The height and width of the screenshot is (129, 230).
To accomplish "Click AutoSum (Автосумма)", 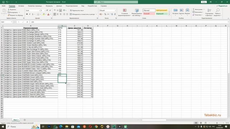I will pyautogui.click(x=198, y=9).
